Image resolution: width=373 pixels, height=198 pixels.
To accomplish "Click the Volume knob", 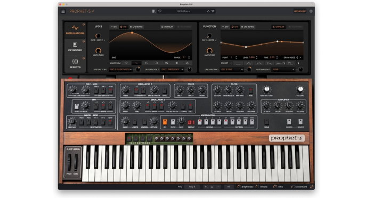I will (300, 89).
